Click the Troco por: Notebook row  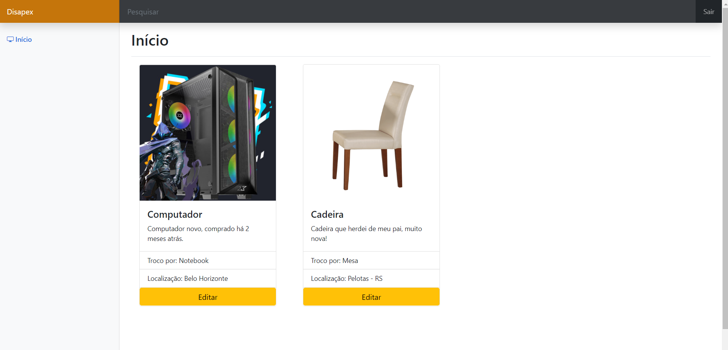click(208, 260)
